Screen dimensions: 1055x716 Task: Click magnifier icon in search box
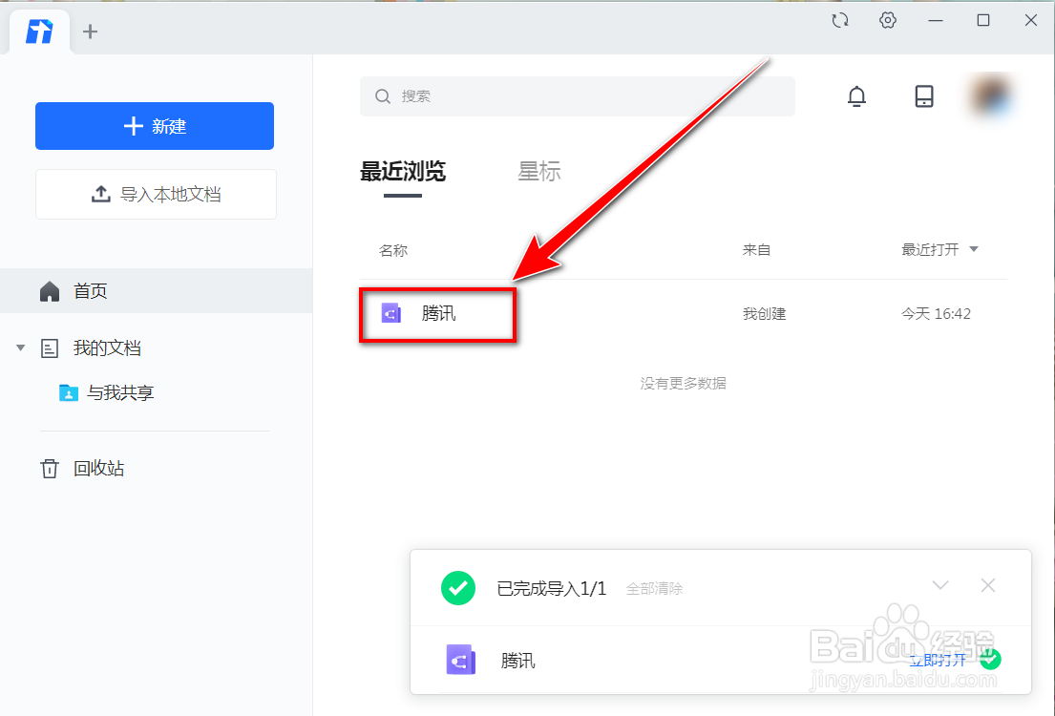[383, 96]
